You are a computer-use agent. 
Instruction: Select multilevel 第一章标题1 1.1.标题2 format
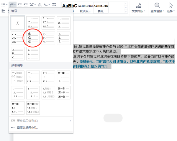pos(33,108)
